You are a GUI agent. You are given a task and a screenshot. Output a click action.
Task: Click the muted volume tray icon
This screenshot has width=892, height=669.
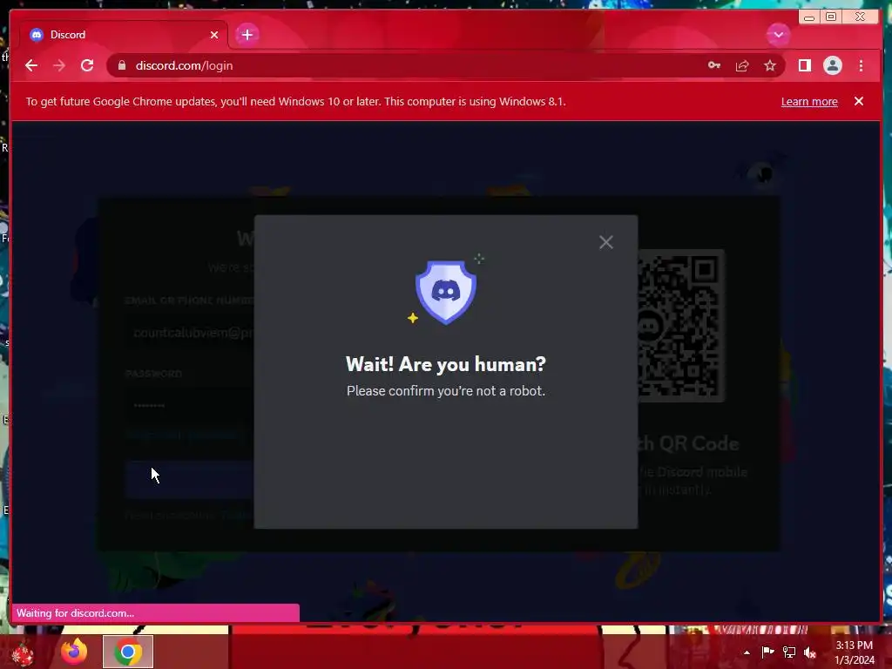[x=809, y=652]
